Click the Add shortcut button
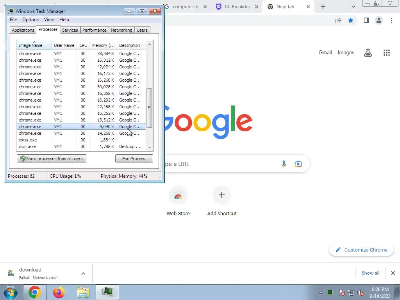400x300 pixels. (222, 202)
